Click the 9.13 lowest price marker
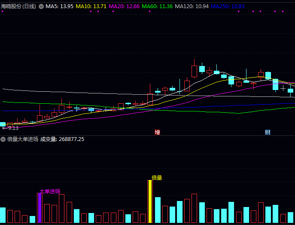 pyautogui.click(x=13, y=128)
